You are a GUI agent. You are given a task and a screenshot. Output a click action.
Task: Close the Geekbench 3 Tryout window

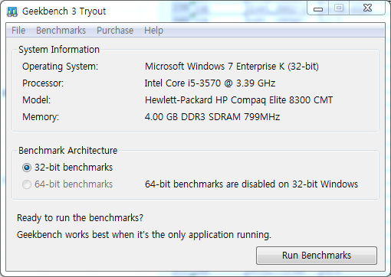pyautogui.click(x=367, y=8)
